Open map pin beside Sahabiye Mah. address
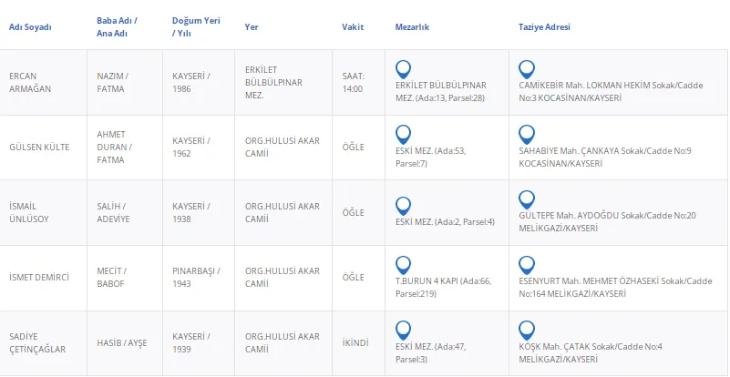 pos(526,133)
